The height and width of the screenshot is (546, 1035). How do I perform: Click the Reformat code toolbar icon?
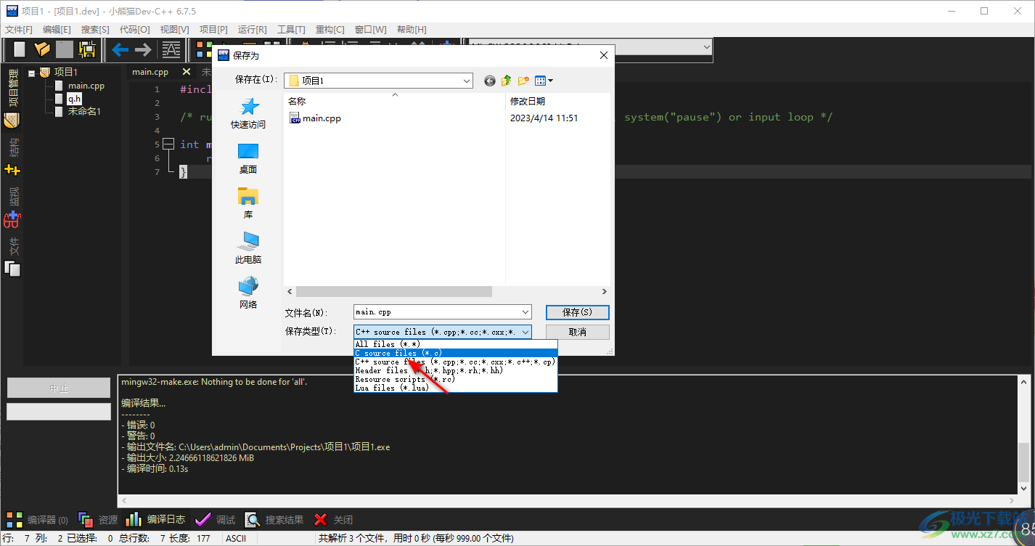[171, 49]
